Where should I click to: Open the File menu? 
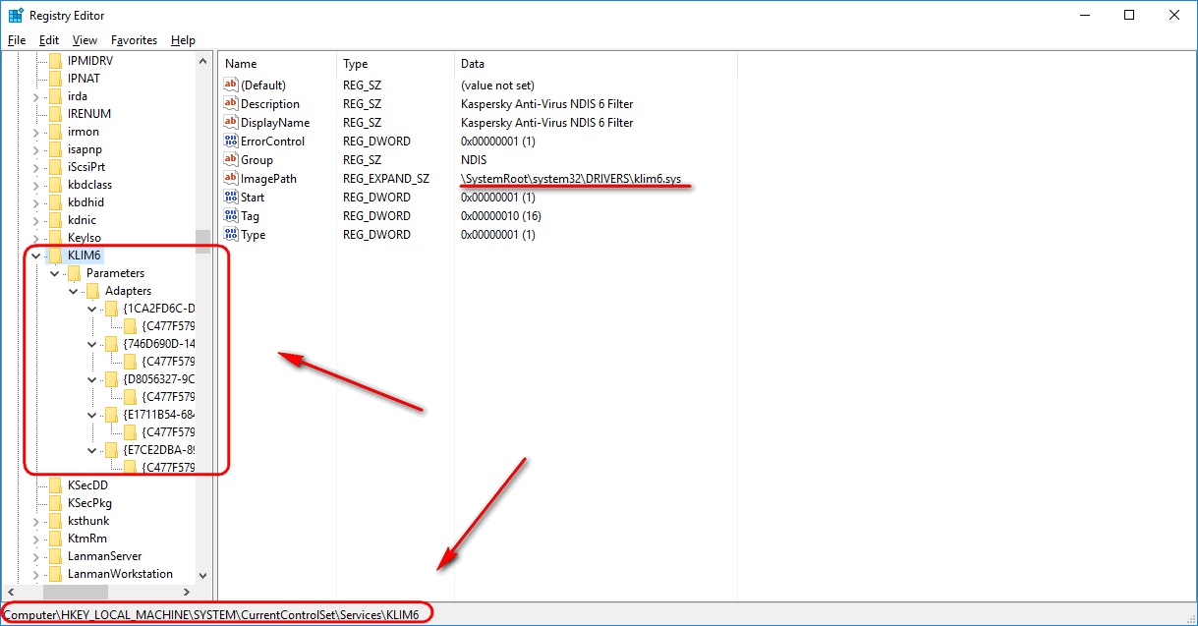16,40
